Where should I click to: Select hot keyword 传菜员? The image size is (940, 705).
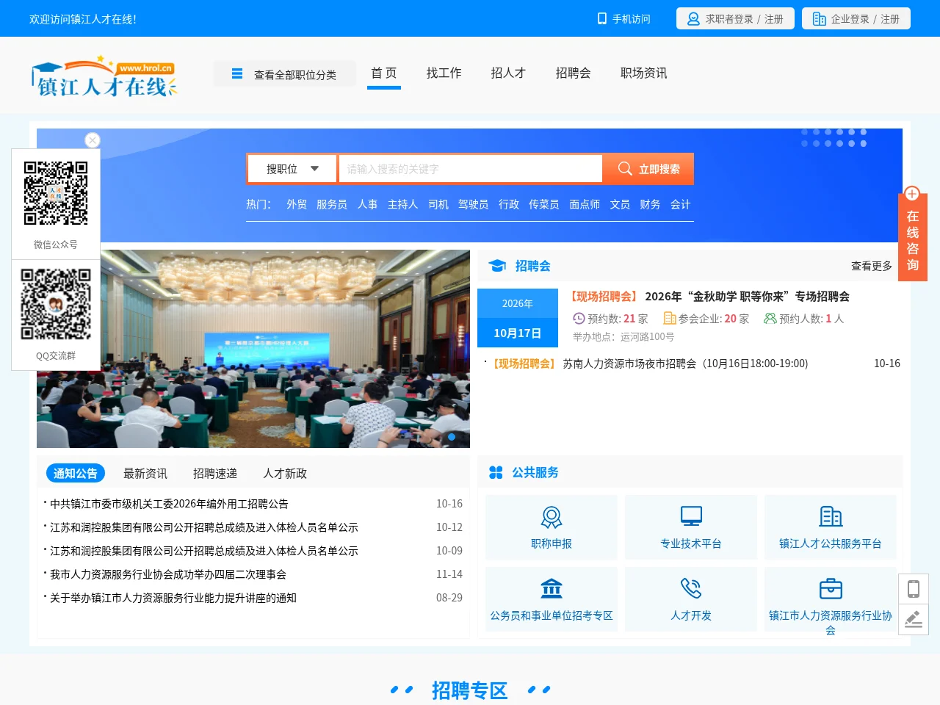[544, 204]
